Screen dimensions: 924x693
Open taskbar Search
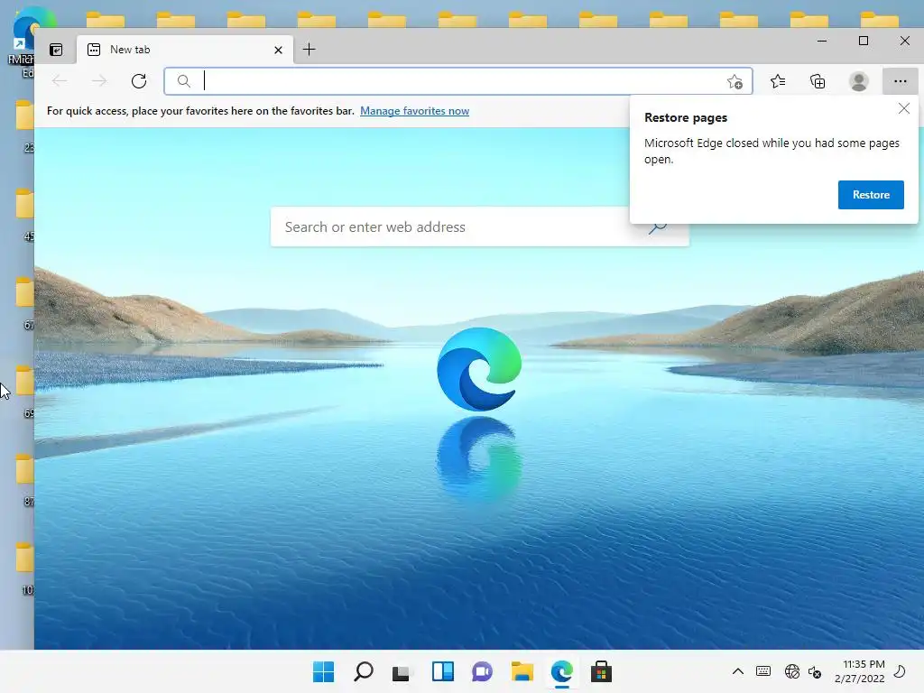click(363, 671)
